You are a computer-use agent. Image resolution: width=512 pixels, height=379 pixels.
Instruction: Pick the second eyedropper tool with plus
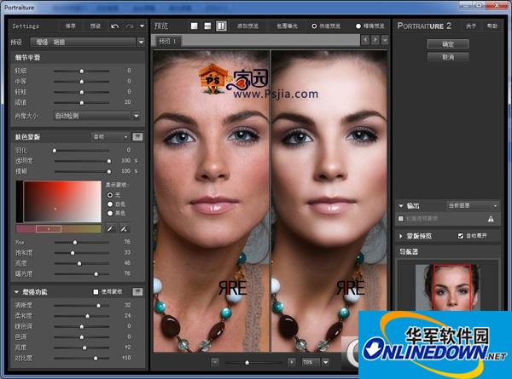(124, 228)
